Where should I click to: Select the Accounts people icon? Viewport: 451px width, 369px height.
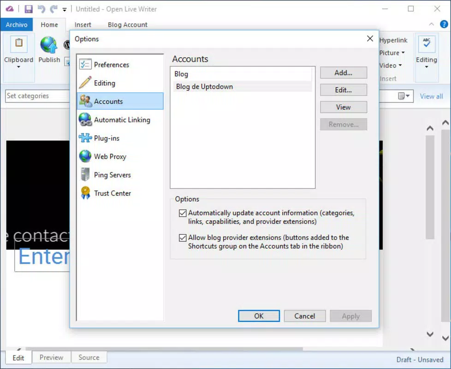(85, 101)
